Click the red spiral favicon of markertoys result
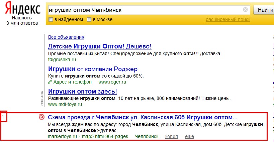Viewport: 274px width, 142px height. 41,117
